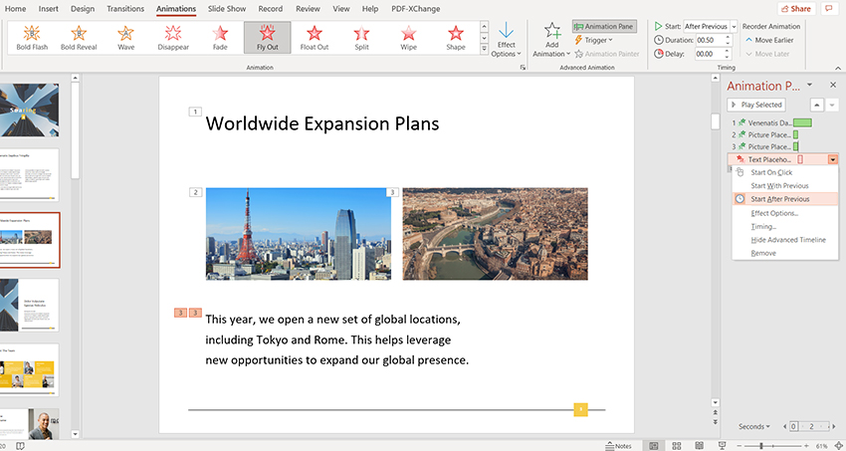Apply the Wipe exit animation
Screen dimensions: 846x451
409,38
